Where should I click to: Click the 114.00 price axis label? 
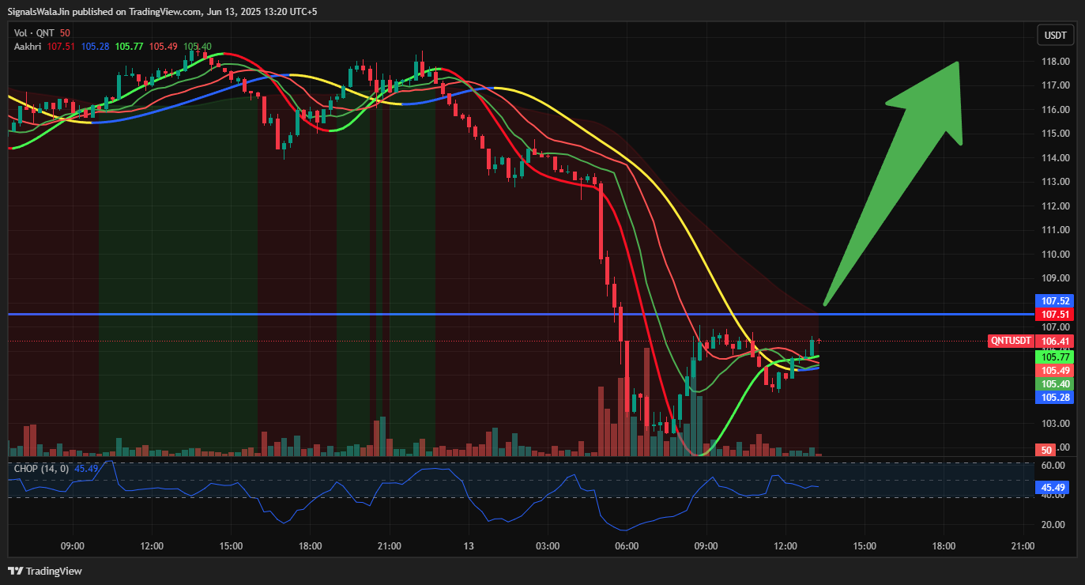pos(1056,157)
